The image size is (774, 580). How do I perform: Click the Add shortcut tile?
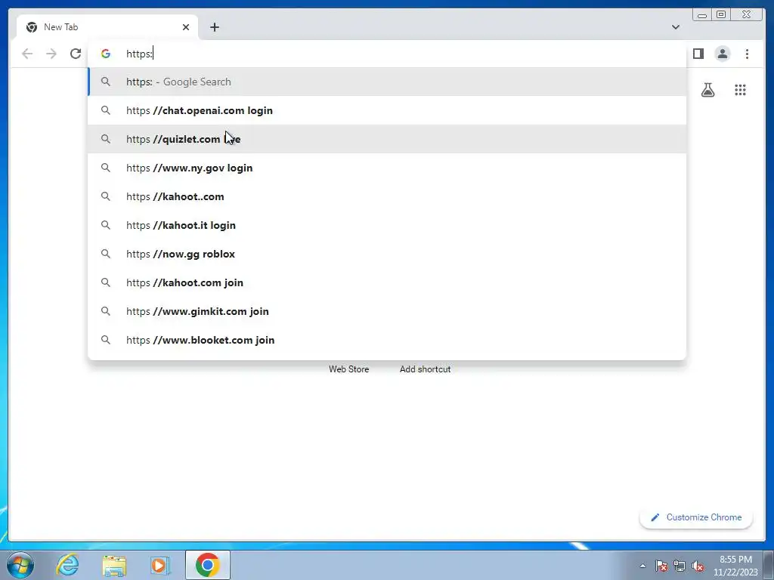coord(425,369)
